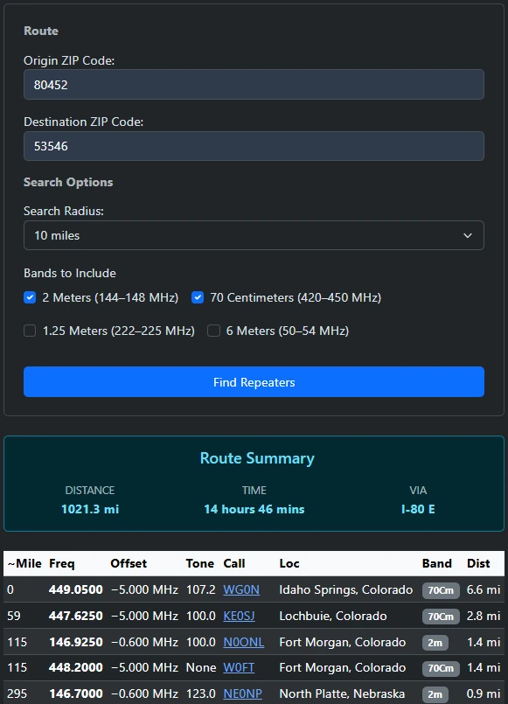
Task: Open the KE0SJ callsign link
Action: 239,616
